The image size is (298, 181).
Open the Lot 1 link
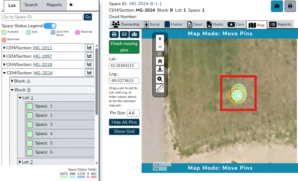32,98
